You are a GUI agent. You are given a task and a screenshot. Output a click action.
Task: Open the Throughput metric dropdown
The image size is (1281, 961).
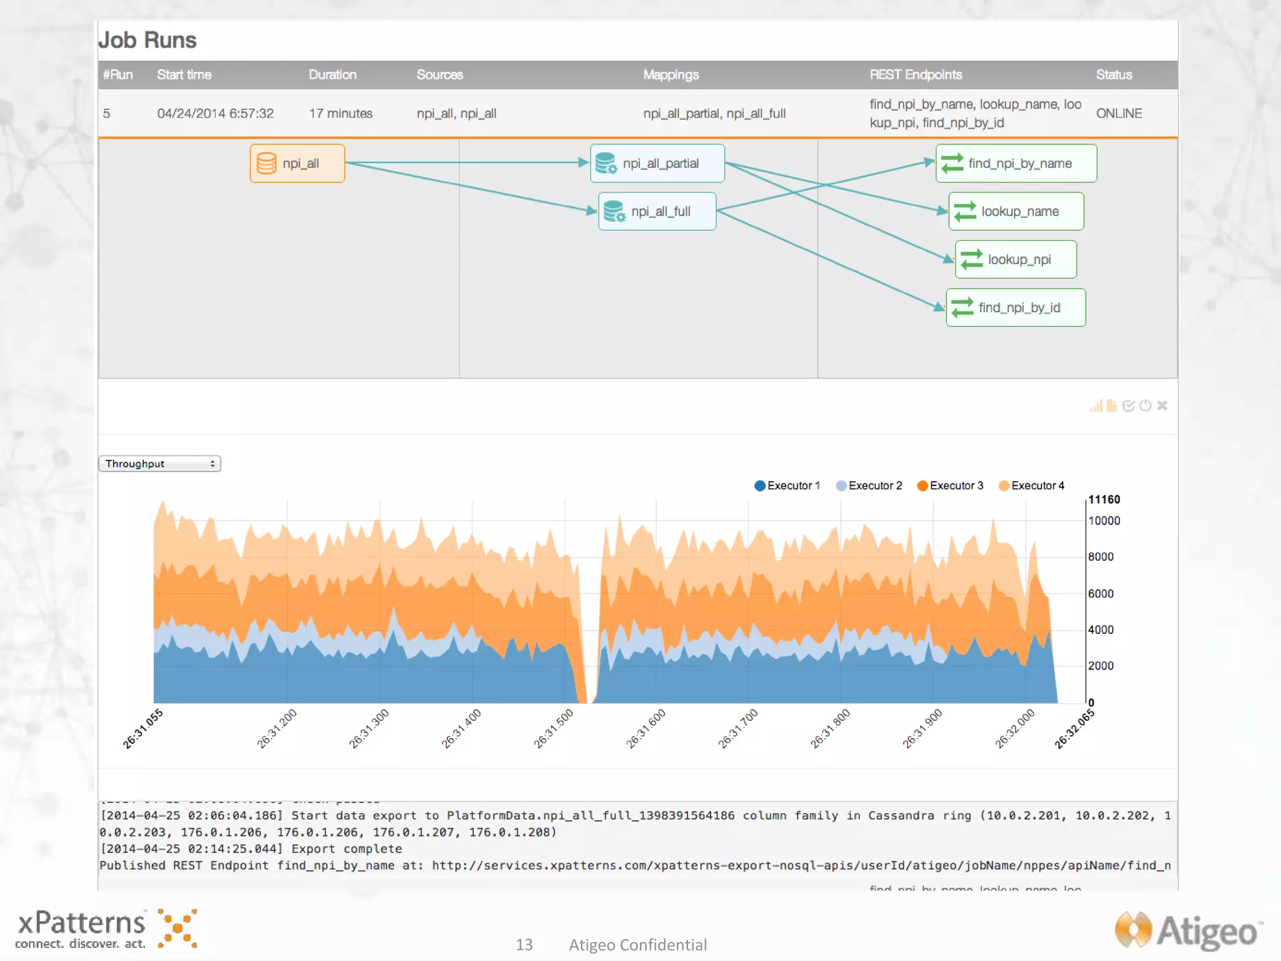(159, 464)
